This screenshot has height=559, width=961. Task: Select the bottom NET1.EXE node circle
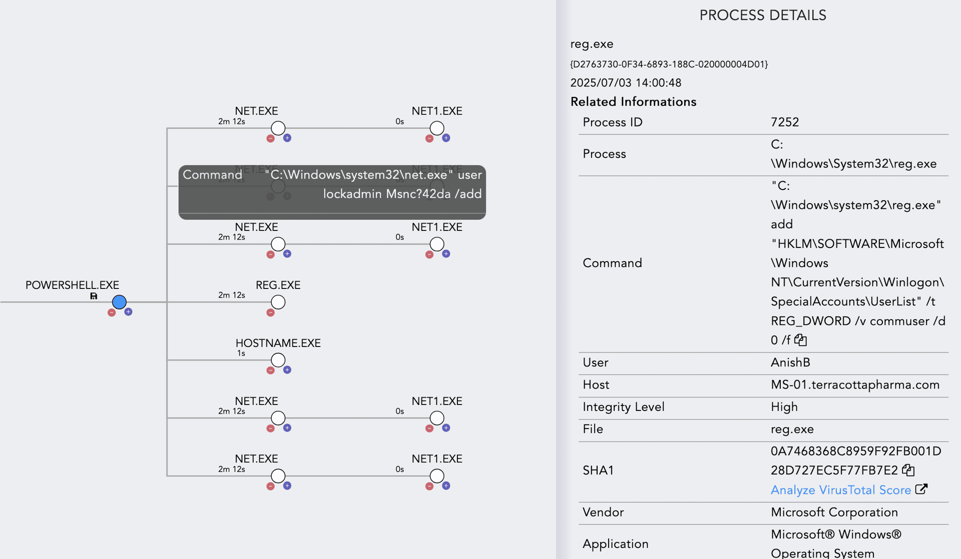pos(437,476)
